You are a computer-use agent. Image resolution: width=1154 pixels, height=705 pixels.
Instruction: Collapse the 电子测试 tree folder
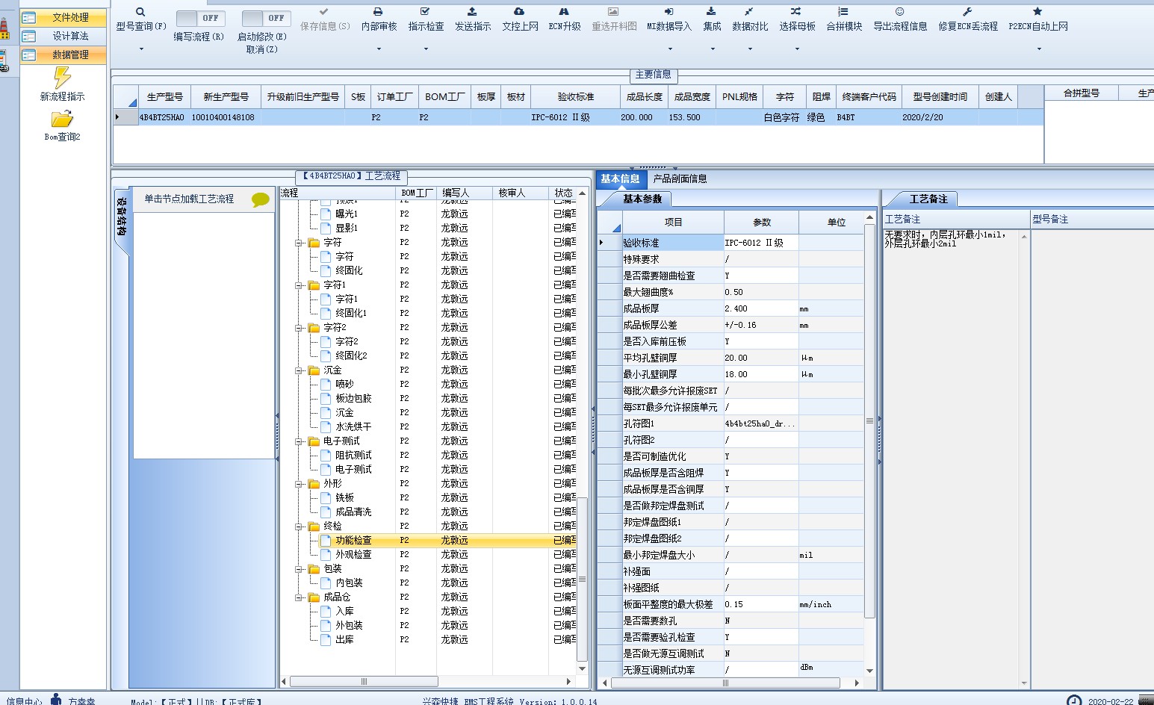[299, 441]
